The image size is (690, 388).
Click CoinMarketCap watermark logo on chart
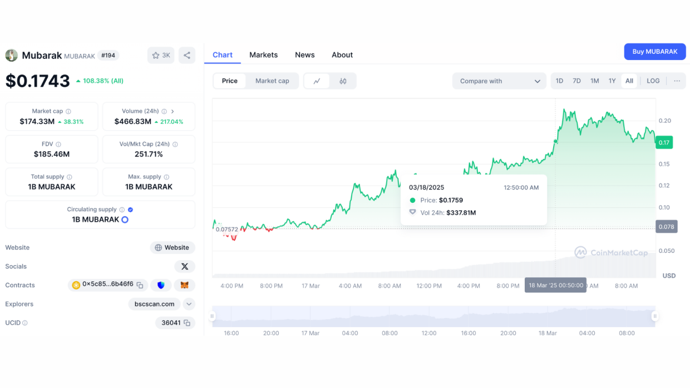point(611,253)
